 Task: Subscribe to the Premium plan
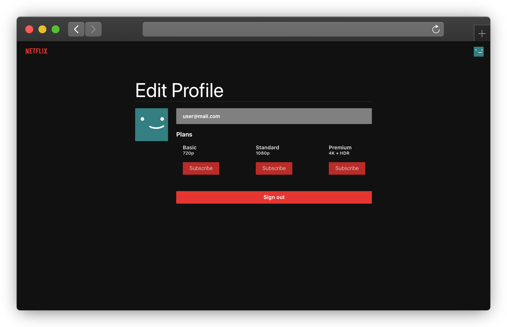pos(347,168)
